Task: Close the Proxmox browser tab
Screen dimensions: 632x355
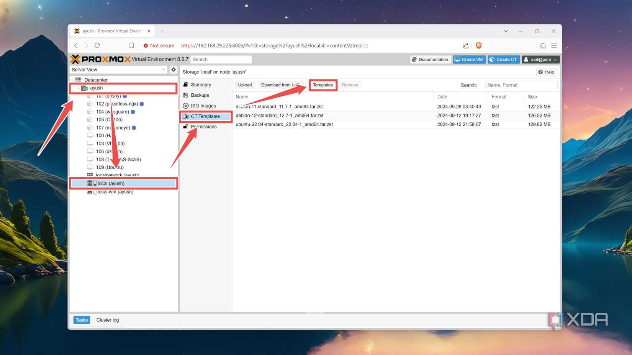Action: pos(149,31)
